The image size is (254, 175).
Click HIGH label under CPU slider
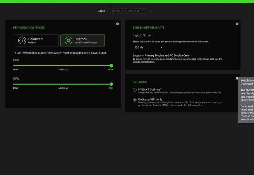[x=110, y=69]
